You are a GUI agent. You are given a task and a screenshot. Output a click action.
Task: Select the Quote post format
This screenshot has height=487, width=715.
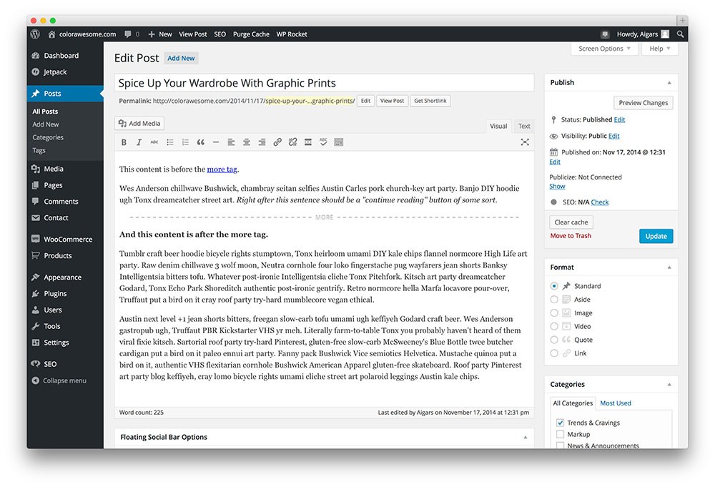coord(554,340)
